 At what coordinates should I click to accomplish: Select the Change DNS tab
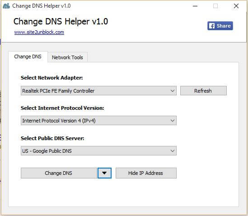pyautogui.click(x=28, y=56)
